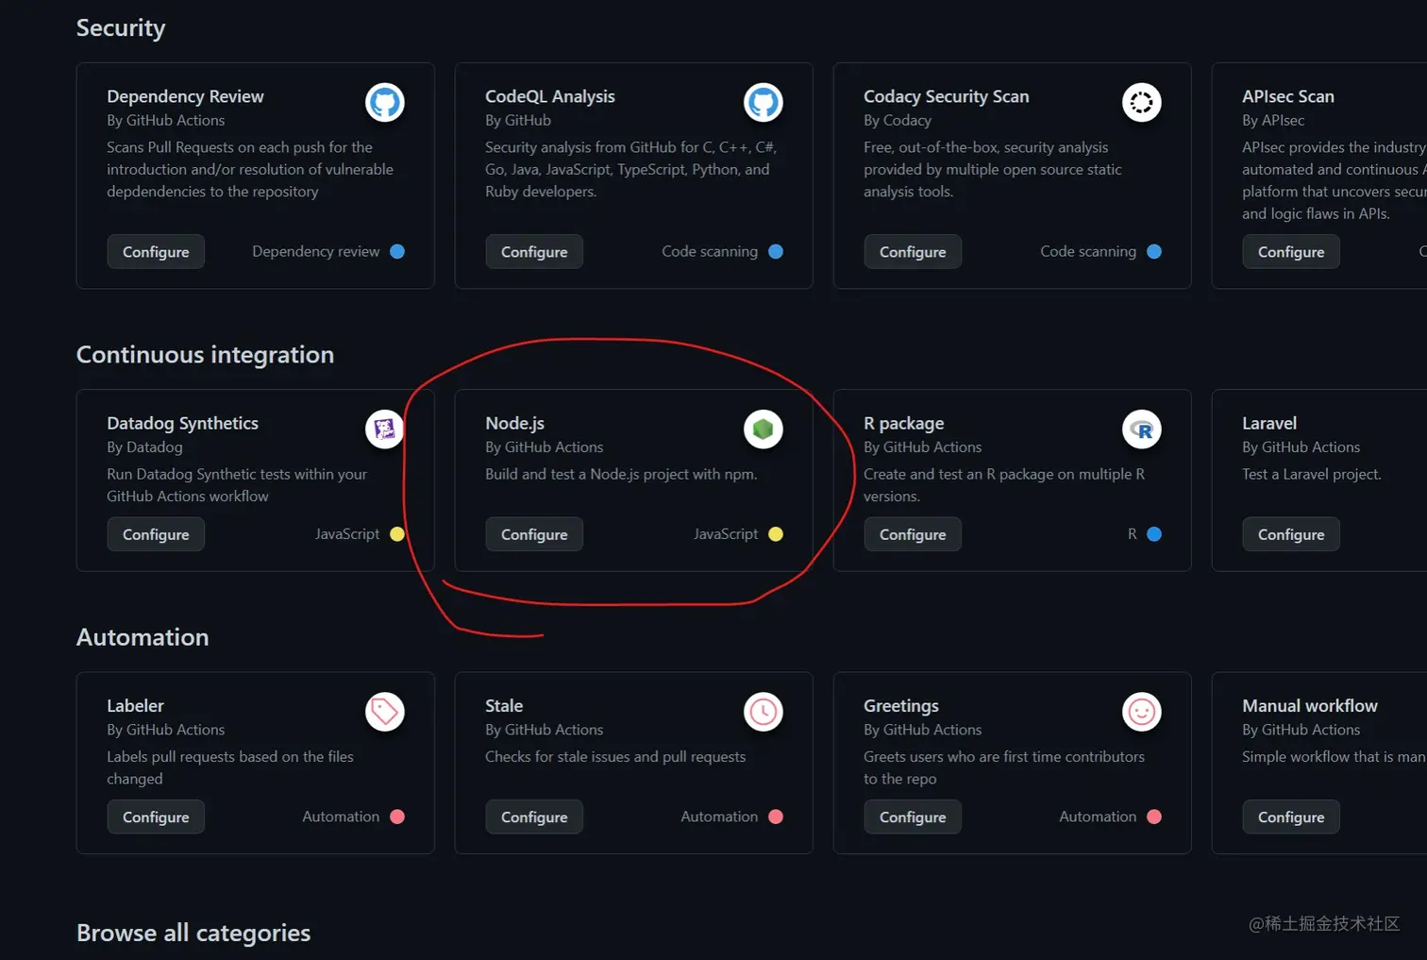Open the Greetings card title
1427x960 pixels.
[x=901, y=705]
